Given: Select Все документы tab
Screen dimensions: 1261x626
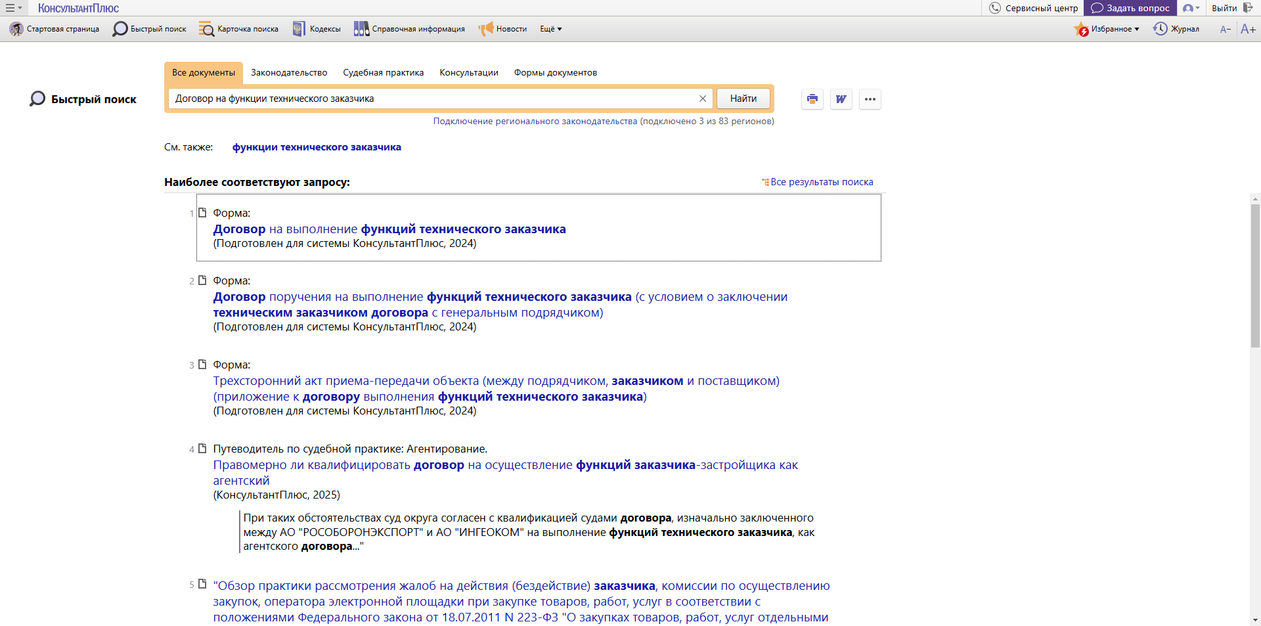Looking at the screenshot, I should tap(204, 73).
